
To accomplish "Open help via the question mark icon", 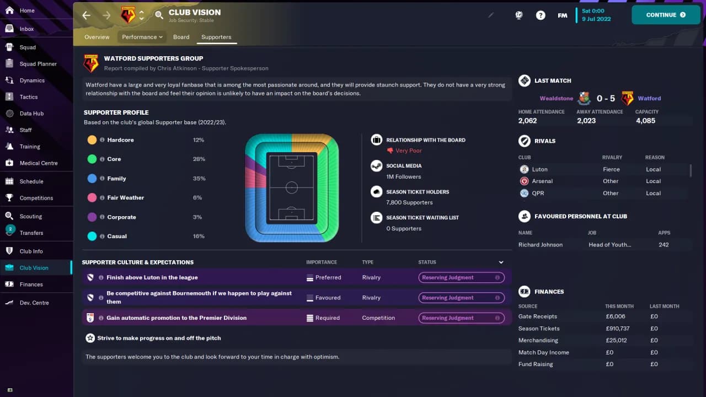I will 541,15.
